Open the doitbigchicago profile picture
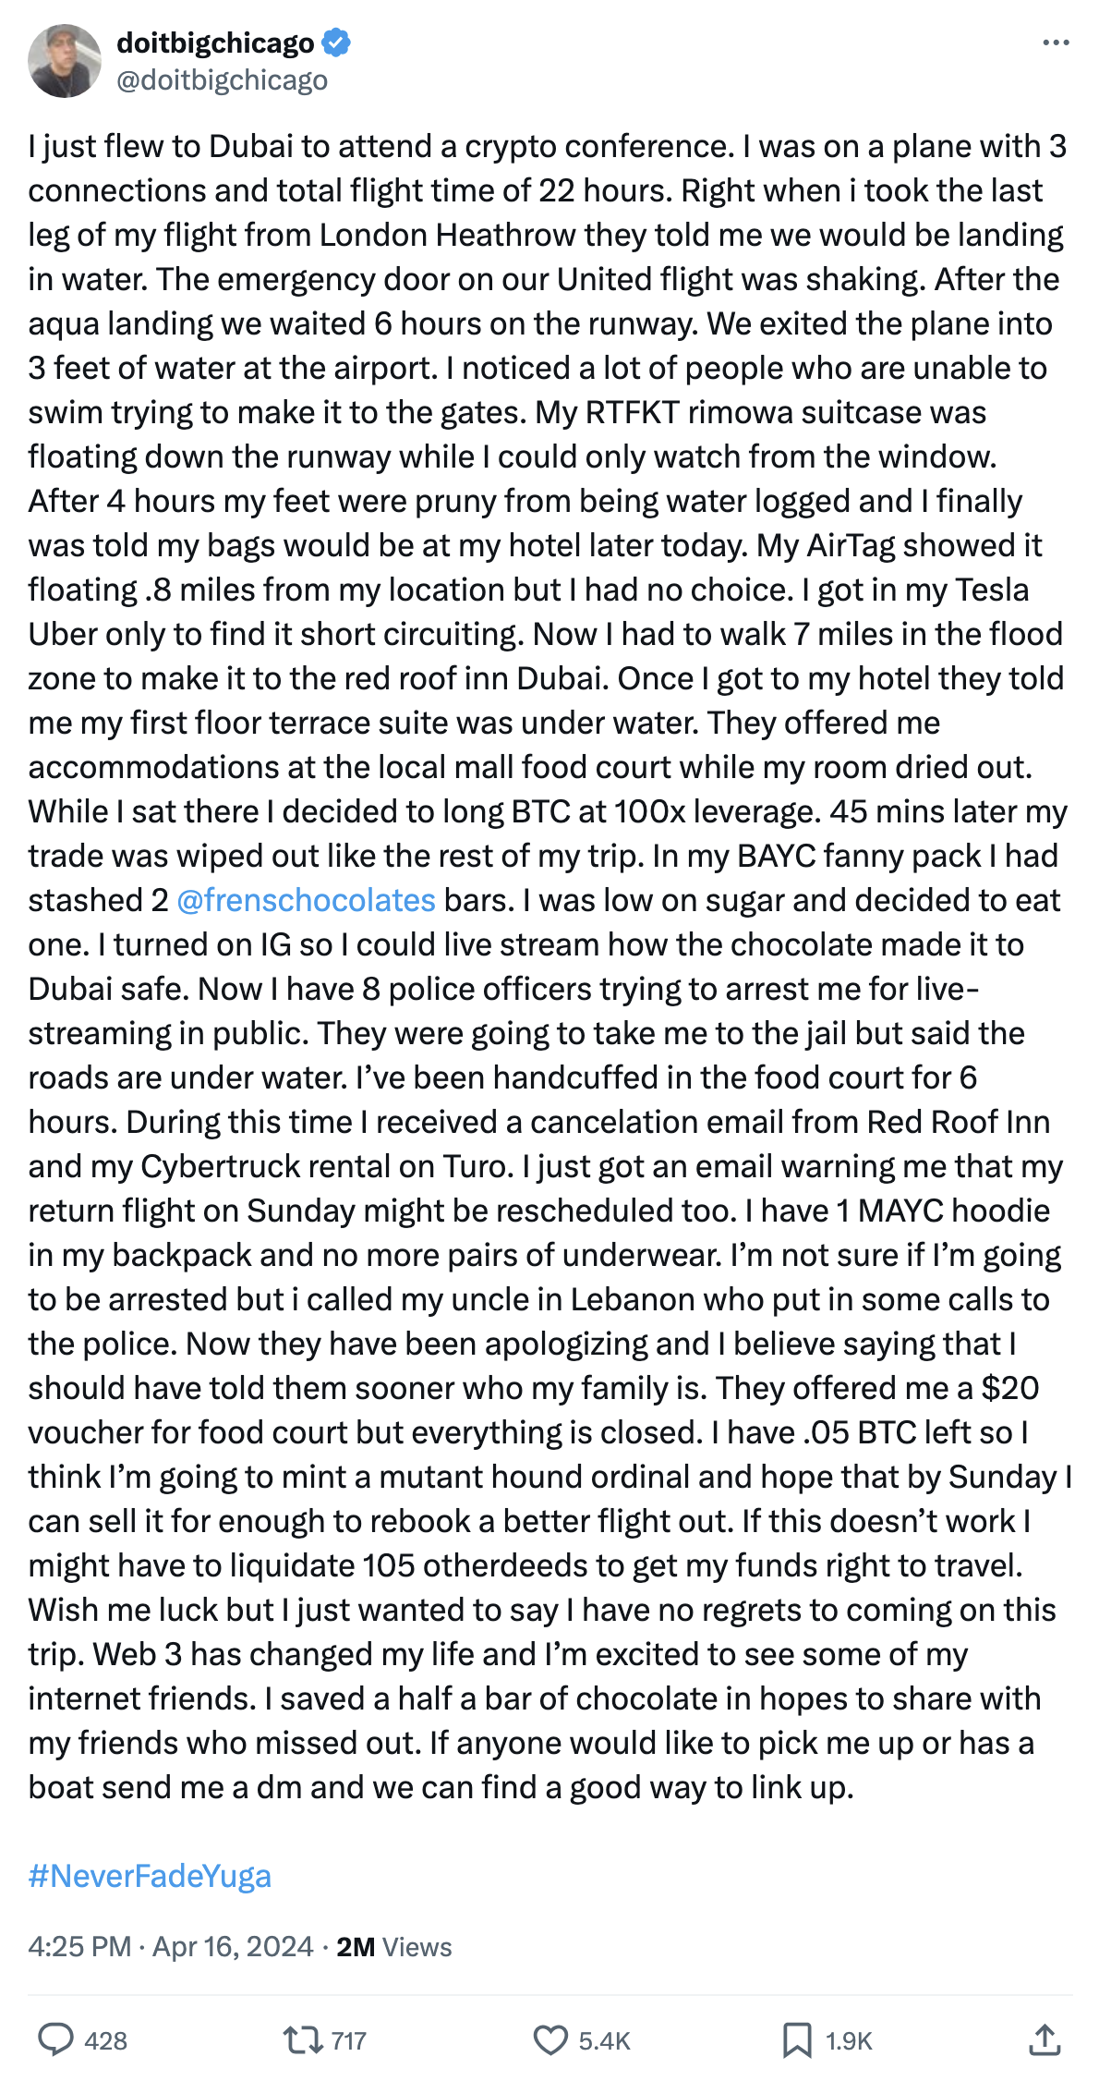Screen dimensions: 1099x2081 (x=65, y=61)
